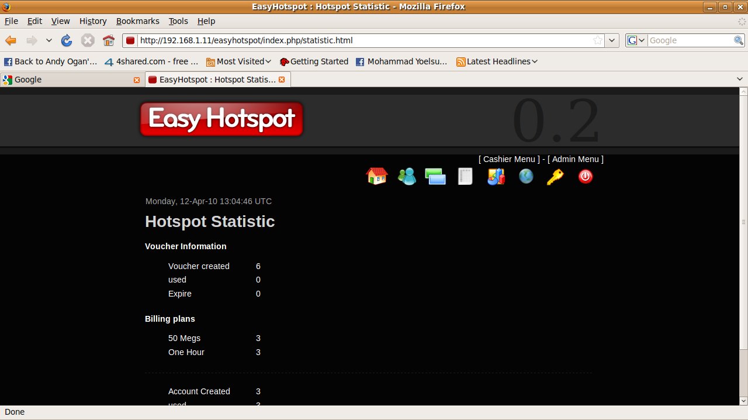Go back with Firefox back arrow
Image resolution: width=748 pixels, height=420 pixels.
[11, 40]
